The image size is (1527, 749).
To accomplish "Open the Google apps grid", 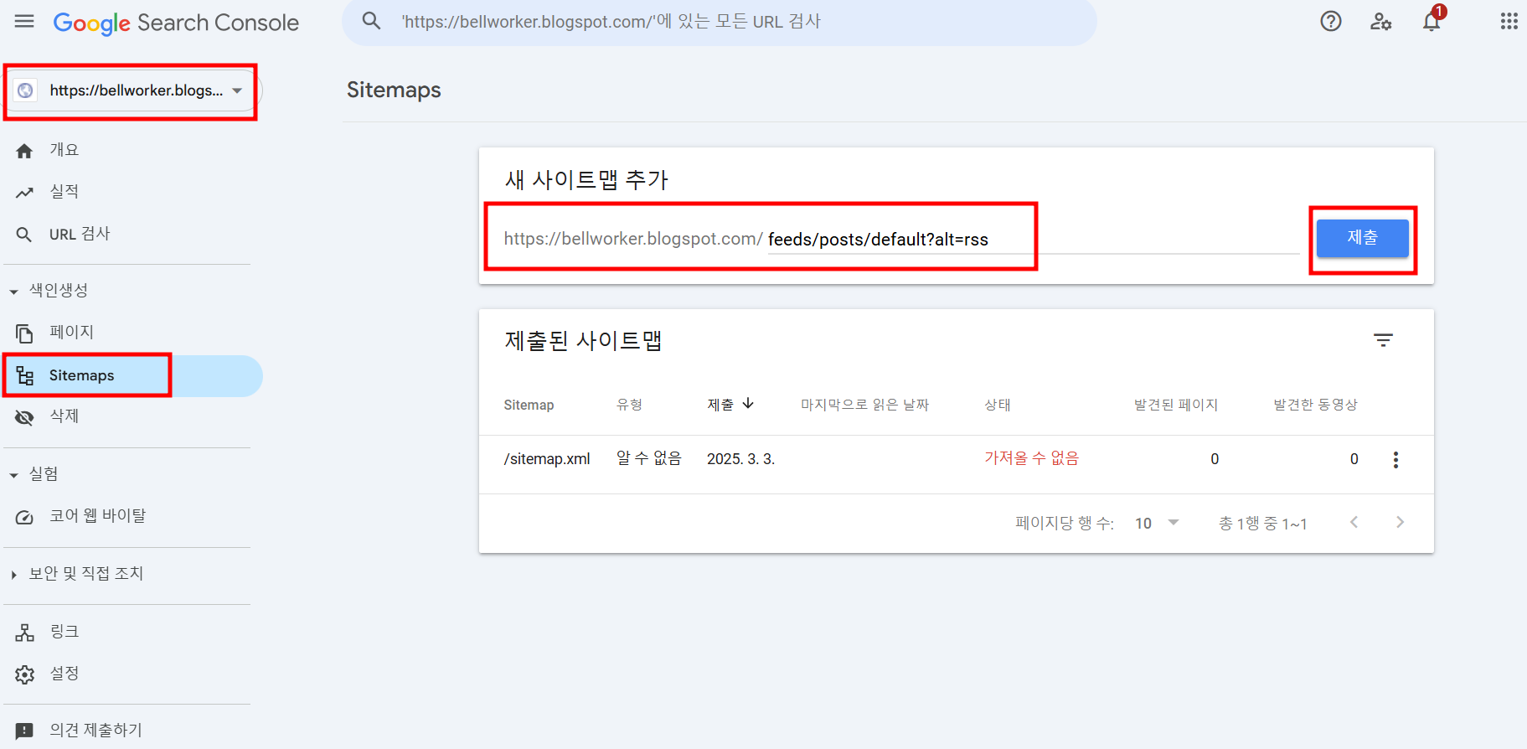I will coord(1509,22).
